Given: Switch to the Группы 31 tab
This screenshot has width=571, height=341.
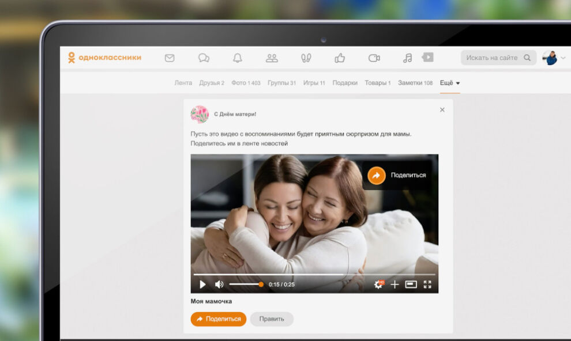Looking at the screenshot, I should tap(281, 83).
